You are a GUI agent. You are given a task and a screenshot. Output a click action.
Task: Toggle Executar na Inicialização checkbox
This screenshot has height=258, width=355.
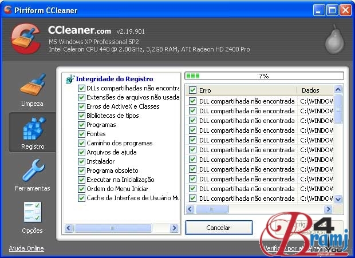point(81,180)
